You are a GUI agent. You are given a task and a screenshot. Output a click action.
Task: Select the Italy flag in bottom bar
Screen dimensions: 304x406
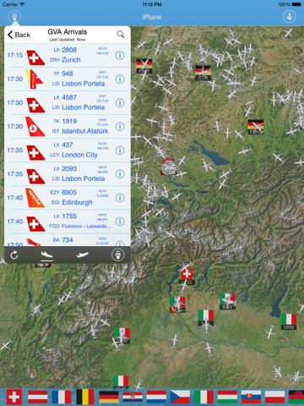204,397
